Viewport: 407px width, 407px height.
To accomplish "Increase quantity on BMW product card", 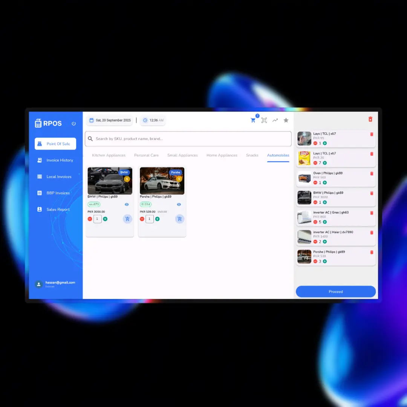I will click(x=105, y=219).
